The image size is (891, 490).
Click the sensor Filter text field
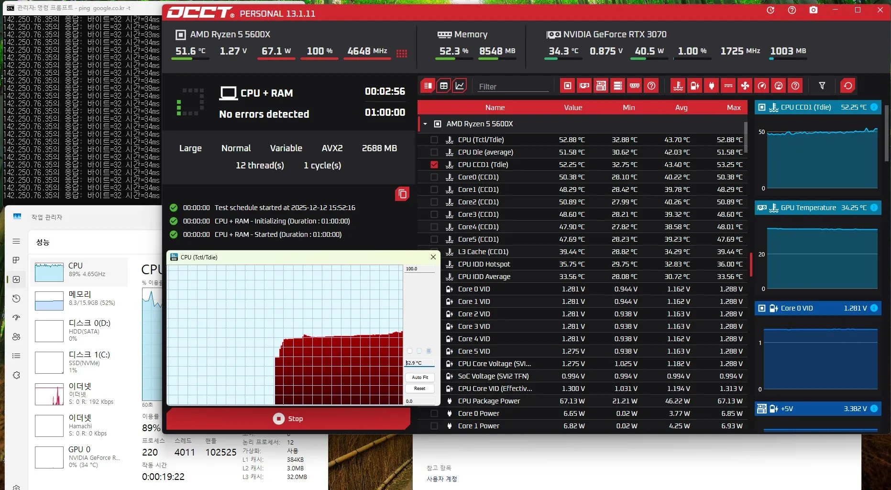coord(513,87)
